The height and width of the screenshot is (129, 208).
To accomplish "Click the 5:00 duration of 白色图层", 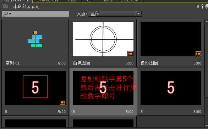I will point(130,63).
